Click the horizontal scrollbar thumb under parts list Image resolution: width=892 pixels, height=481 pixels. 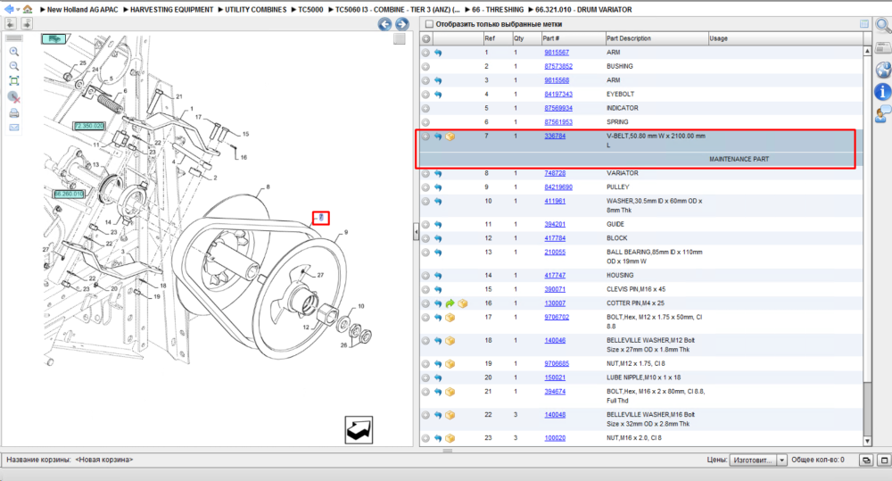(448, 451)
